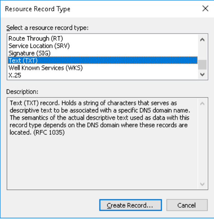Screen dimensions: 214x219
Task: Click the record list scroll up arrow
Action: [x=202, y=40]
